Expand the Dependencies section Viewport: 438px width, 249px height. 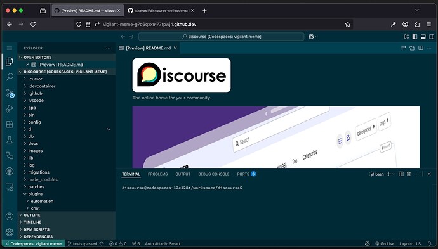coord(67,236)
